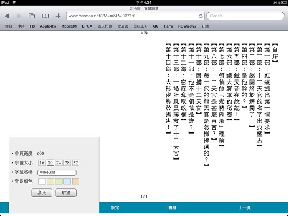This screenshot has width=288, height=216.
Task: Open the LPGA bookmark
Action: (x=87, y=26)
